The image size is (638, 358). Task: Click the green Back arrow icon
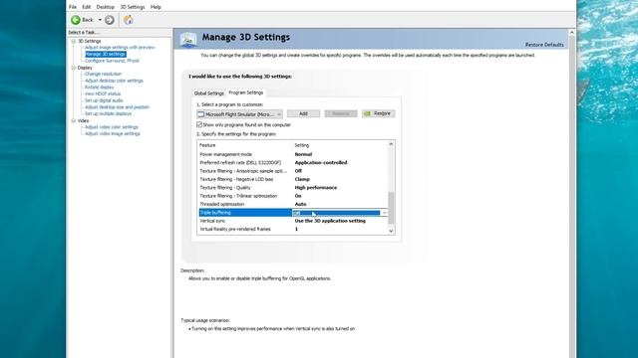(x=76, y=20)
